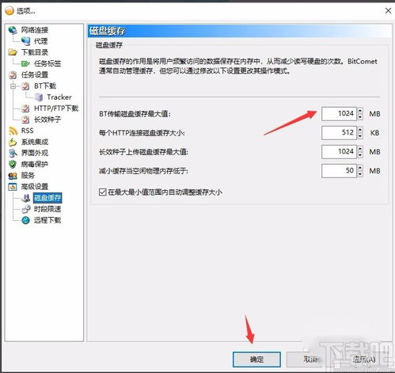This screenshot has height=373, width=395.
Task: Decrease 每个HTTP连接磁盘缓存大小 with down arrow
Action: (x=360, y=136)
